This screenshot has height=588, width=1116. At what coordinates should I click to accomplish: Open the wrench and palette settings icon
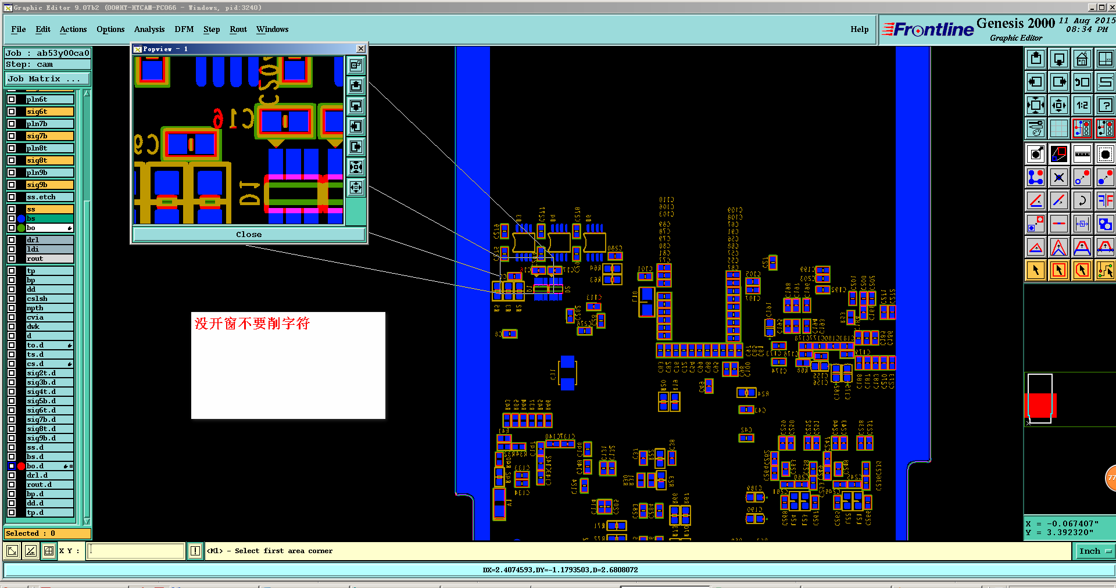[x=1036, y=128]
